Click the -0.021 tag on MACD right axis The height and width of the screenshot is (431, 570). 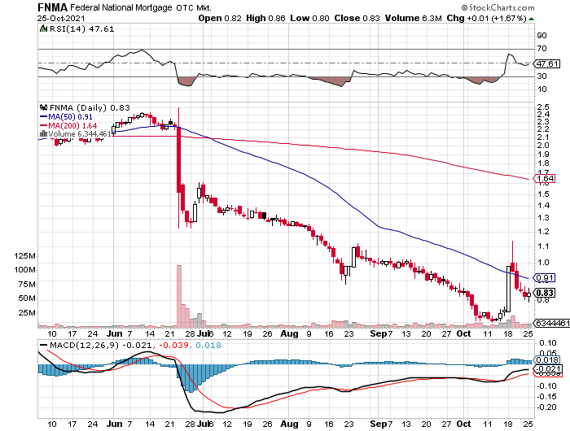click(547, 369)
